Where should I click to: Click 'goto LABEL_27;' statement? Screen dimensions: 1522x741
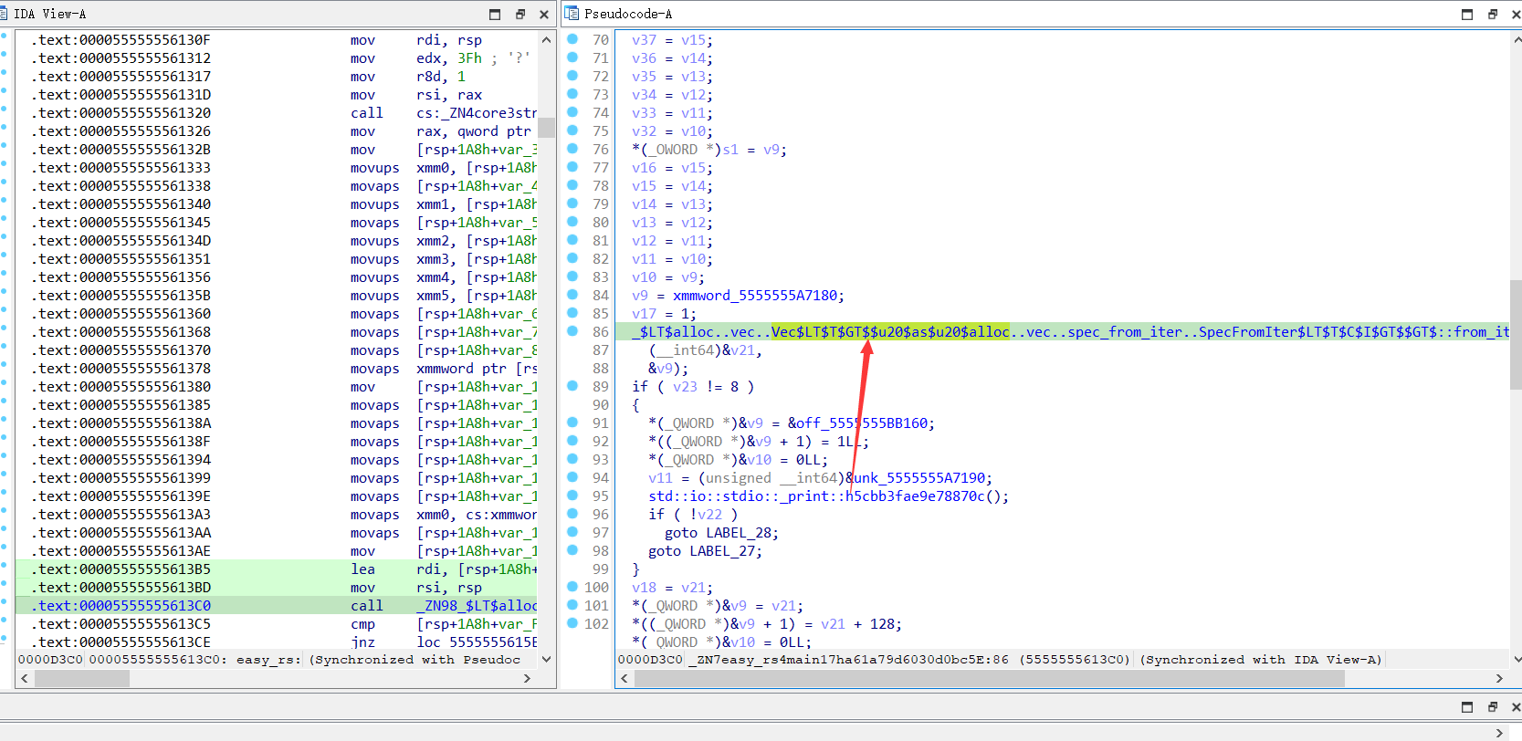pos(705,550)
